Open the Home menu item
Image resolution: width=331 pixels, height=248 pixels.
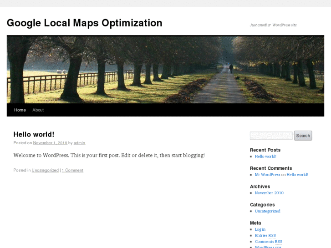point(20,110)
